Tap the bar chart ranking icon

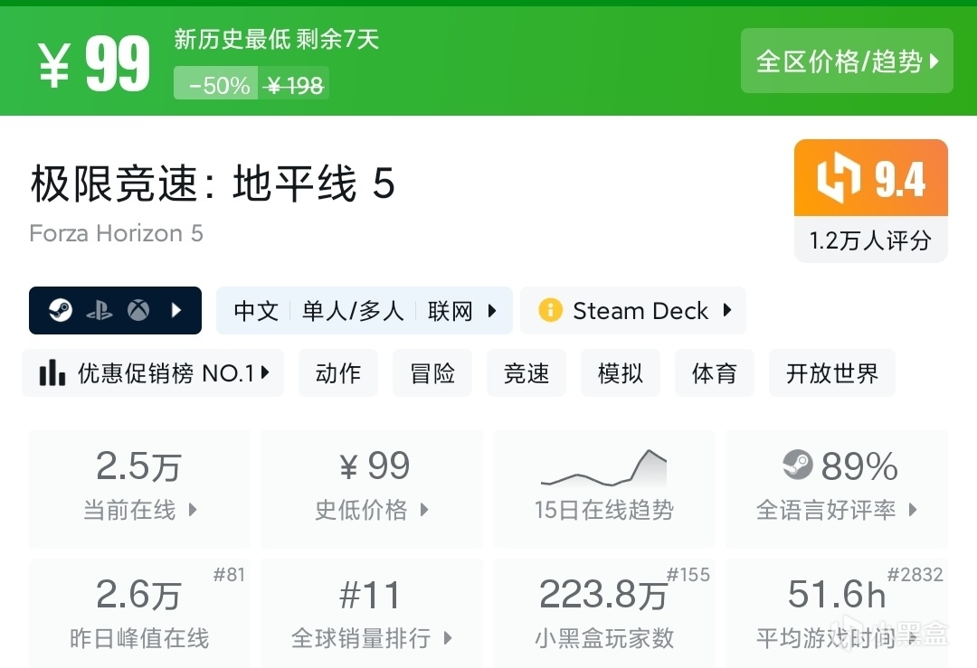(52, 373)
